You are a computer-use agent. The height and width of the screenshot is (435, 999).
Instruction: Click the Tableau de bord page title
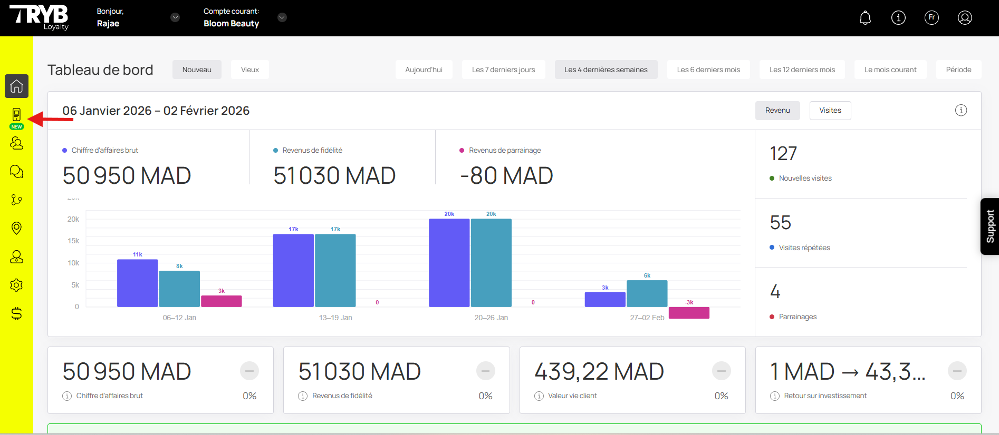click(100, 70)
